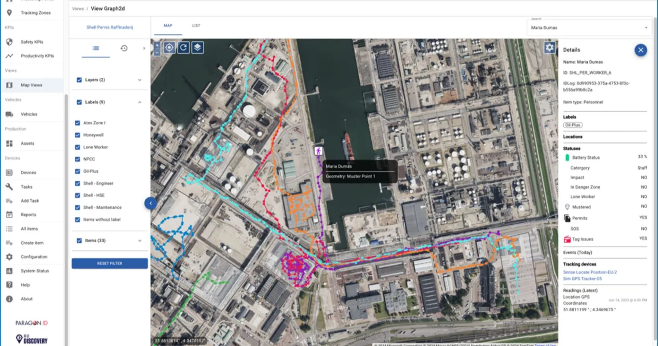
Task: Open Shell Pernis Raffinaderij link
Action: coord(110,28)
